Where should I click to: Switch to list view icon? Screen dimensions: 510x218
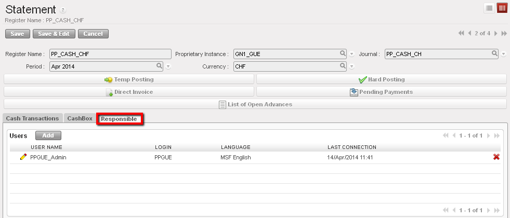click(489, 8)
